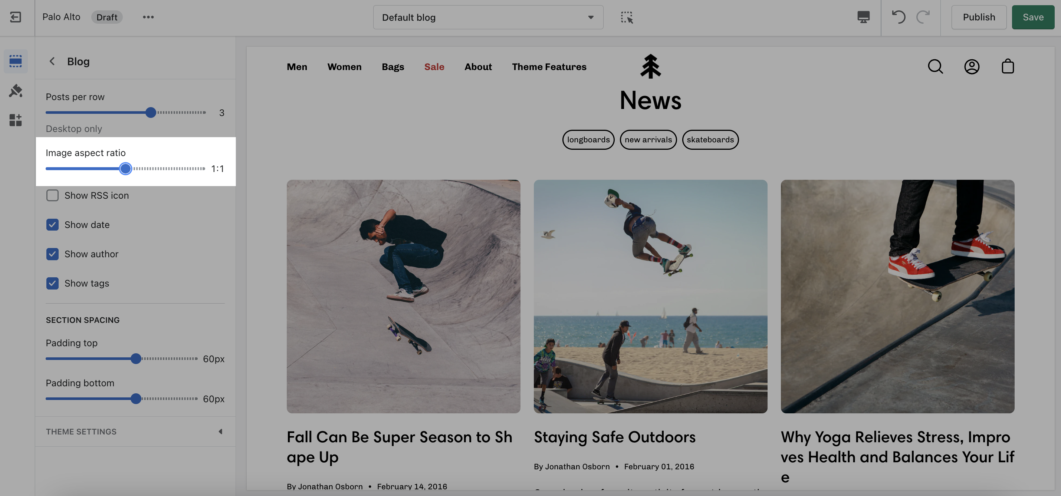Open the Sections panel icon
Image resolution: width=1061 pixels, height=496 pixels.
(x=16, y=61)
